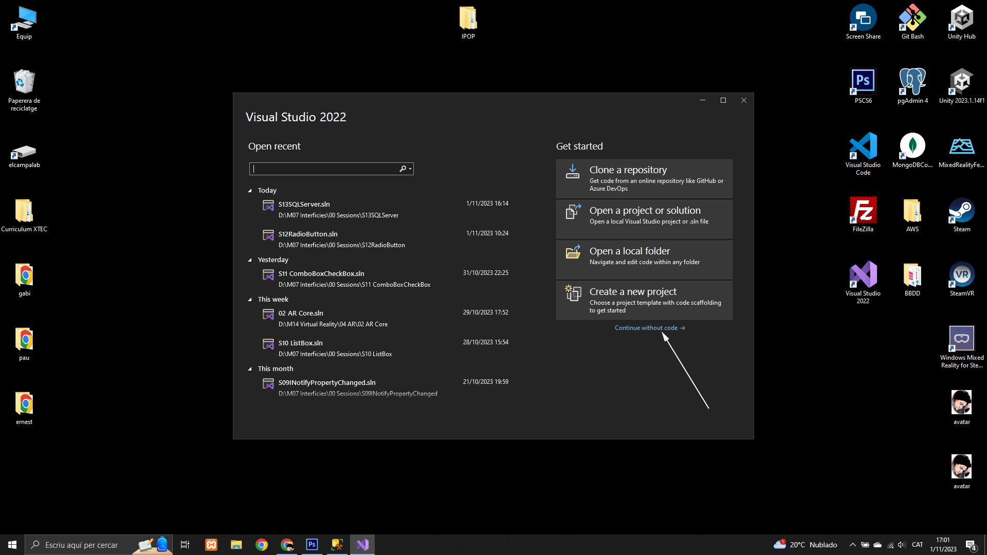Click the Clone a repository icon
Viewport: 987px width, 555px height.
(x=572, y=172)
